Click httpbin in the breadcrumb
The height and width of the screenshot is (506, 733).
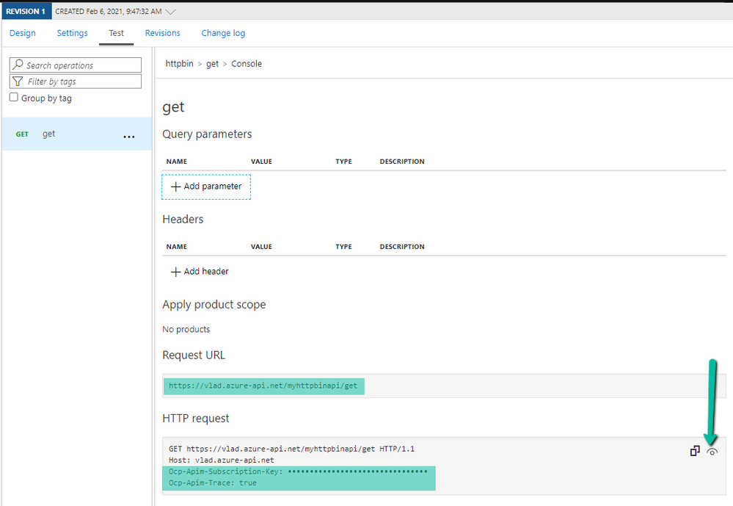click(x=179, y=64)
